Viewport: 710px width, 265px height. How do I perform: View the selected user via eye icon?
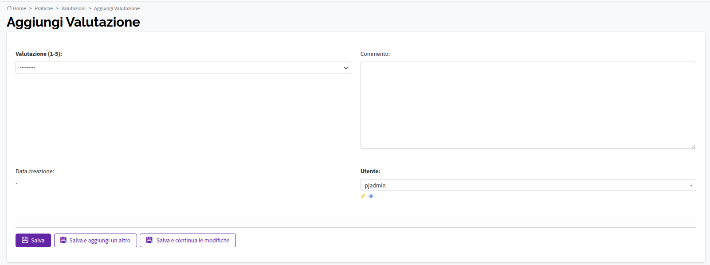(371, 196)
